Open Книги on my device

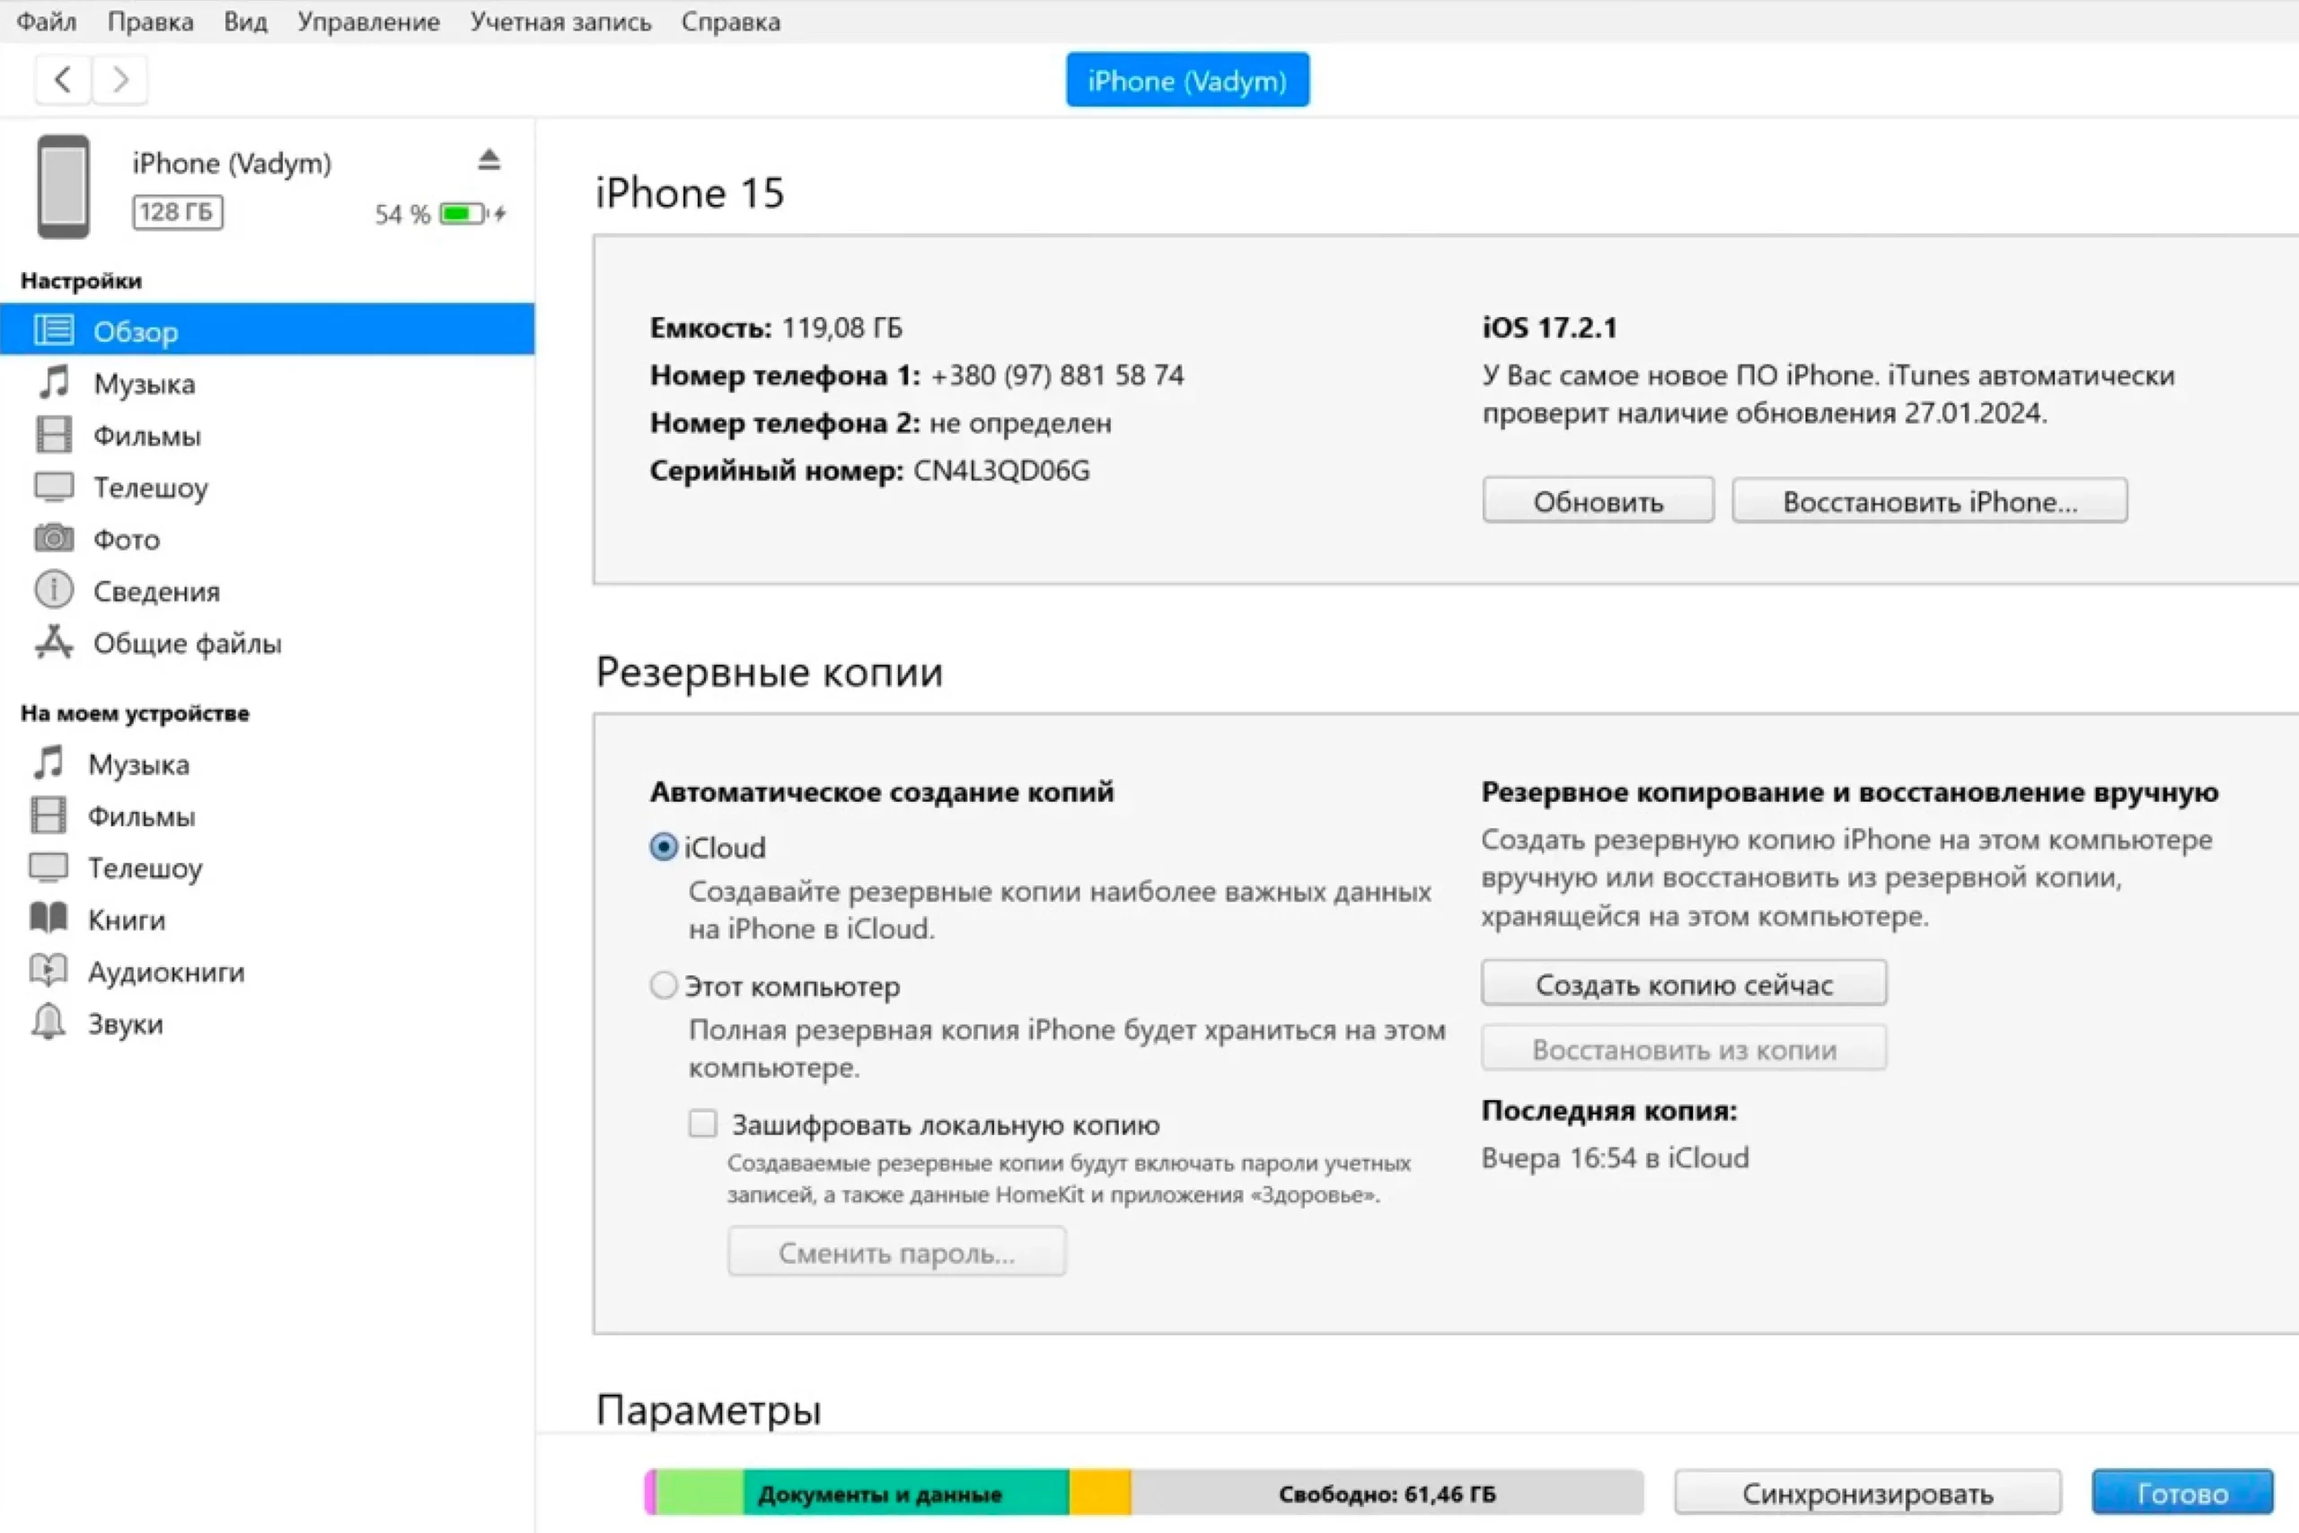point(126,920)
